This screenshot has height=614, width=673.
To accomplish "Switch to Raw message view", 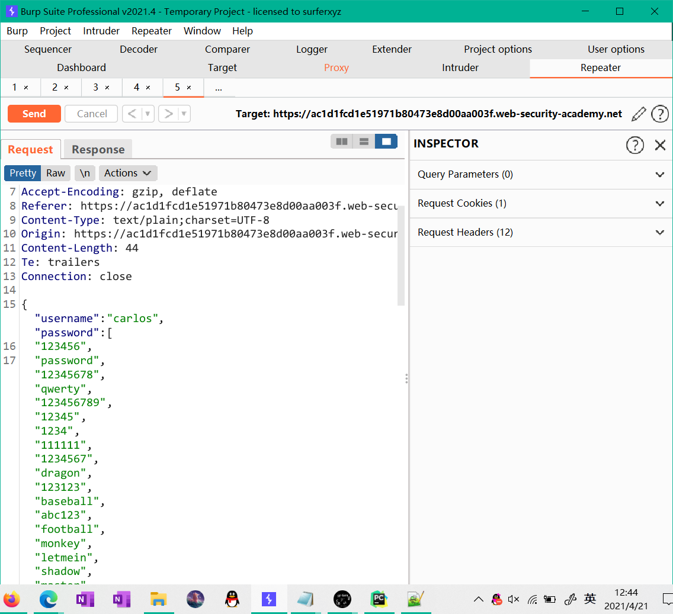I will click(55, 173).
